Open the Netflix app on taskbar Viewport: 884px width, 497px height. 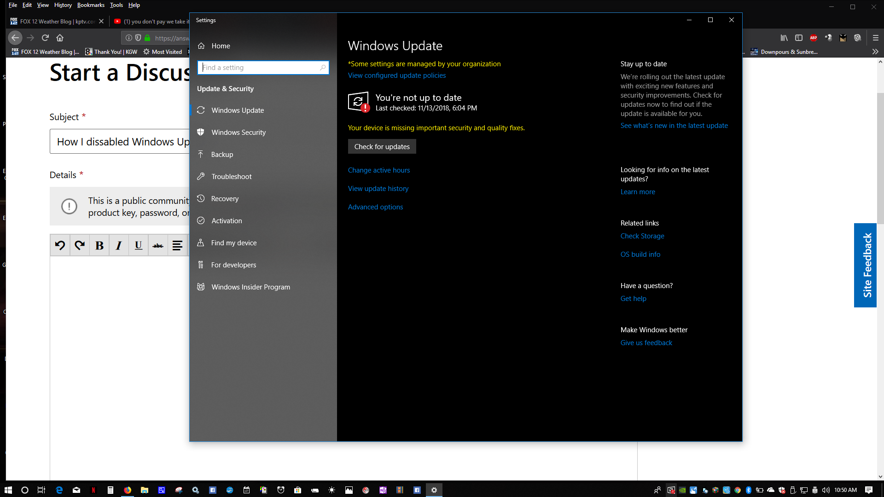(93, 490)
